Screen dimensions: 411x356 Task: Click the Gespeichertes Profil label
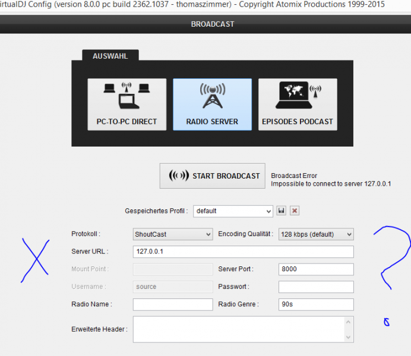point(156,211)
